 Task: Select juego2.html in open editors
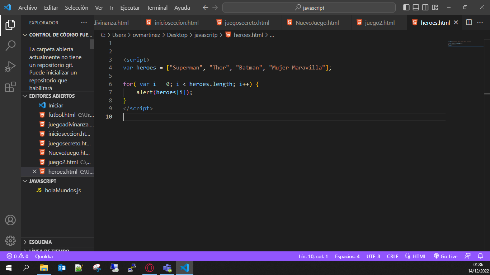57,162
